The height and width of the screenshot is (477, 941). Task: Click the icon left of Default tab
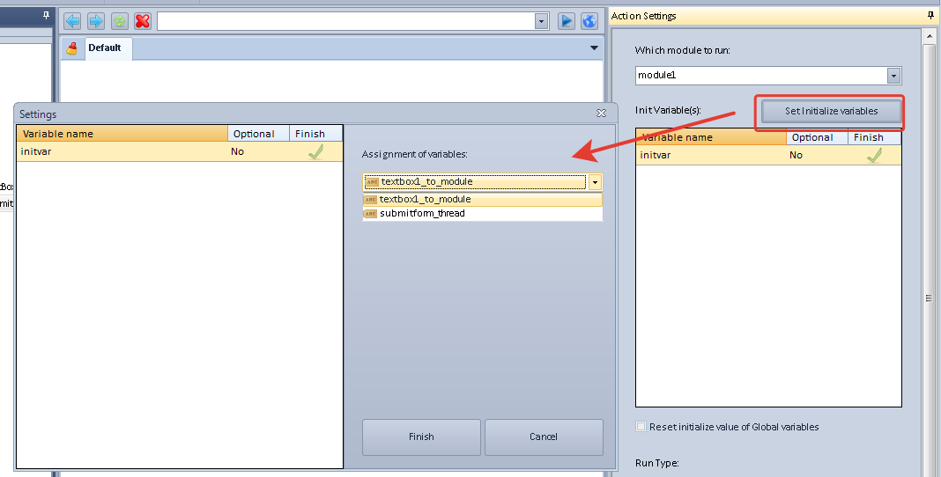tap(72, 48)
